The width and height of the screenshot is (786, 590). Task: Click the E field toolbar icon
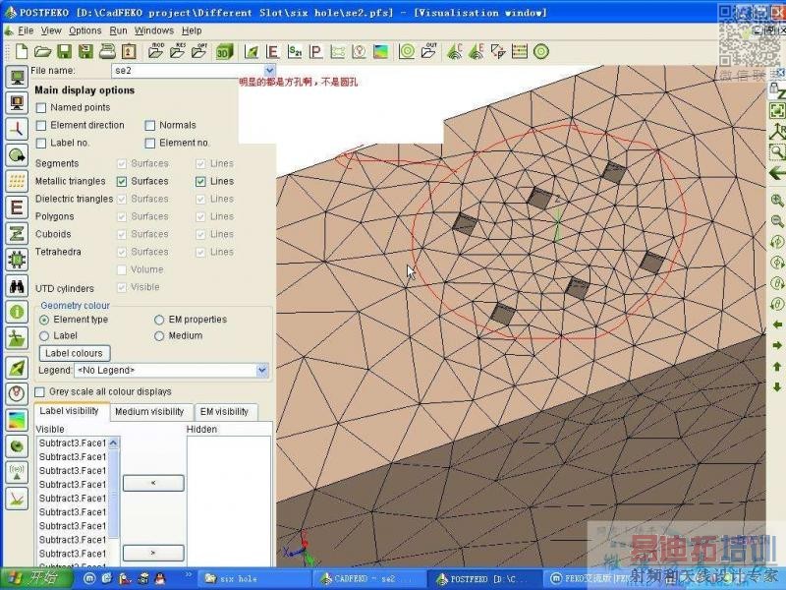point(272,51)
